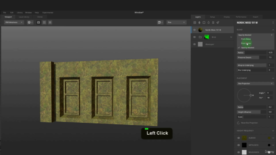This screenshot has width=276, height=155.
Task: Open the Nordic Moss options kebab menu
Action: pos(273,22)
